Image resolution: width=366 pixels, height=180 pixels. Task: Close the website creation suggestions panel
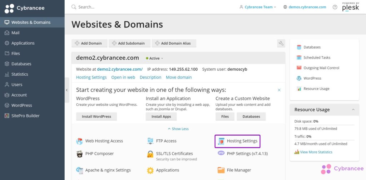(x=279, y=90)
